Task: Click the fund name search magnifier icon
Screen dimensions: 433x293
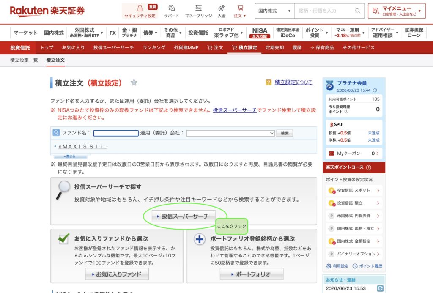Action: 56,133
